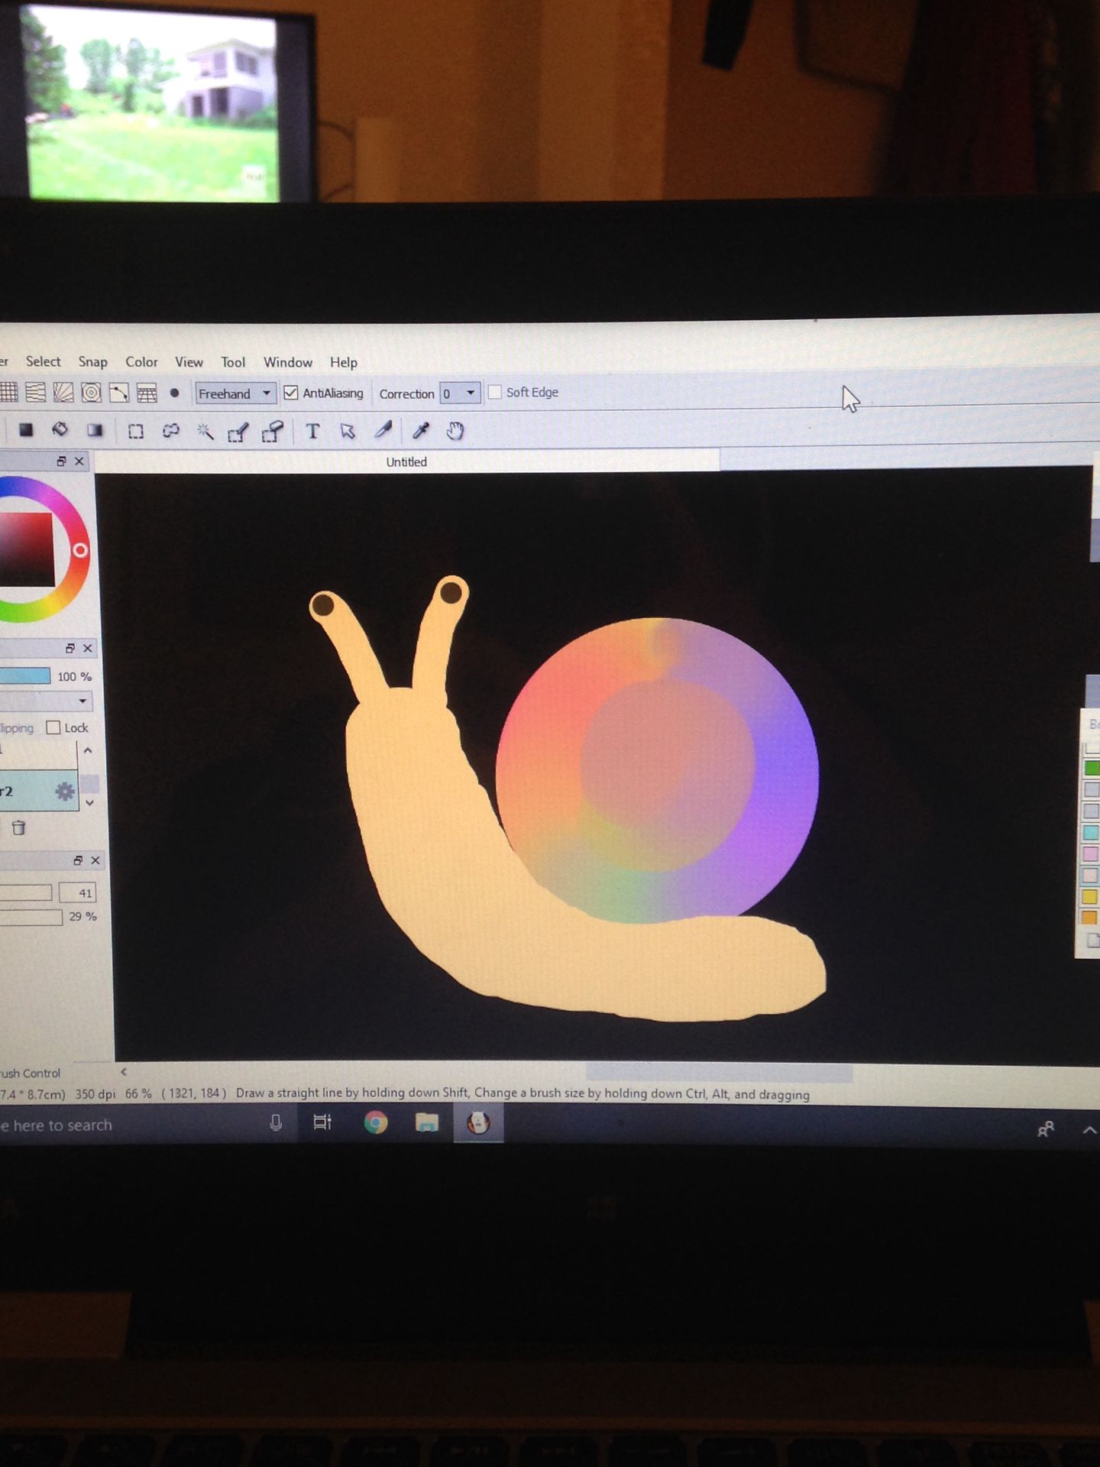The width and height of the screenshot is (1100, 1467).
Task: Open the Correction value dropdown
Action: click(x=460, y=393)
